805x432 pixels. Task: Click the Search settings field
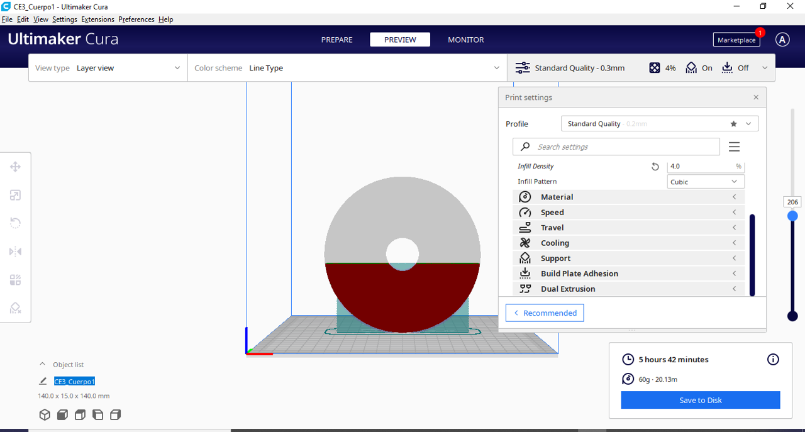point(616,147)
